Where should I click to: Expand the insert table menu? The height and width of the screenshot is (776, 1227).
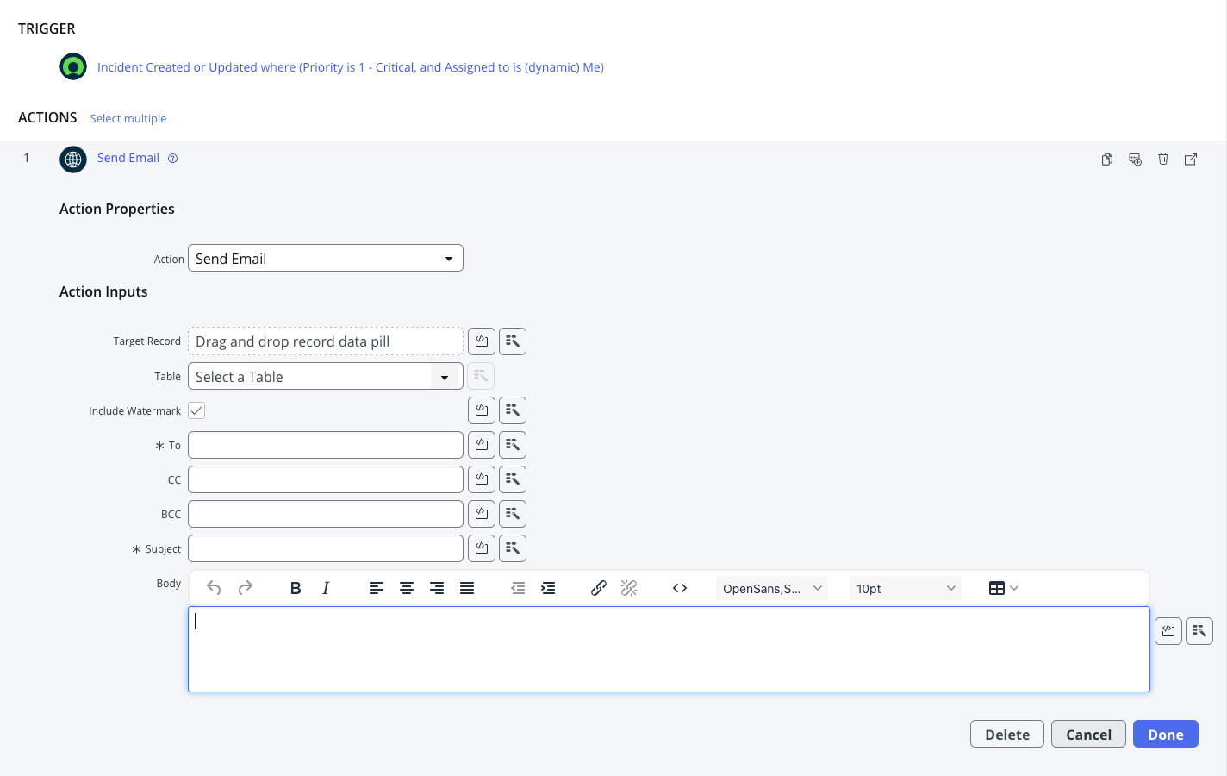1003,588
